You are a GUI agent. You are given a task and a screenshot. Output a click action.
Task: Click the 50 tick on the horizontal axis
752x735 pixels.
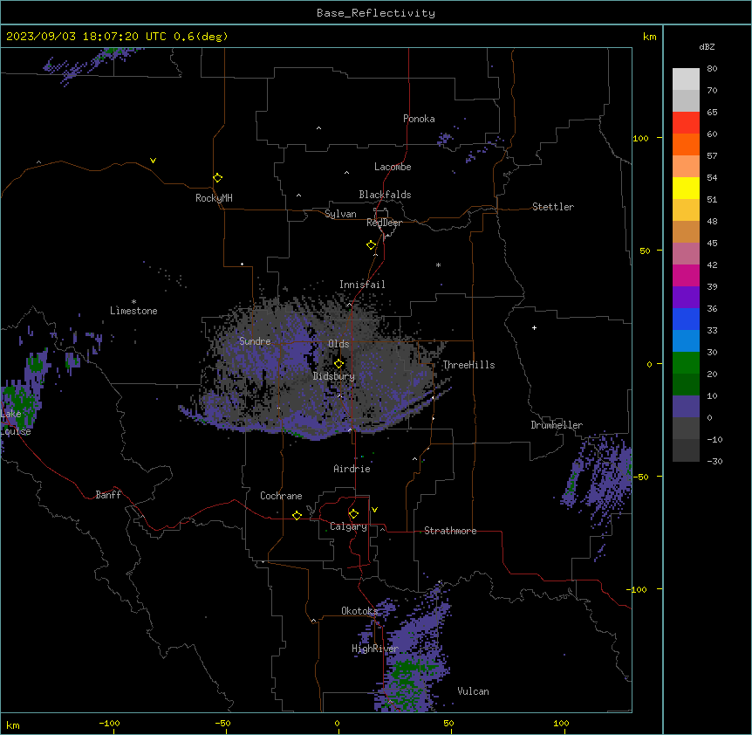click(x=448, y=723)
